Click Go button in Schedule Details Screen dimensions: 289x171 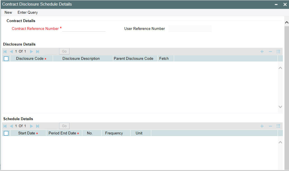[x=64, y=126]
